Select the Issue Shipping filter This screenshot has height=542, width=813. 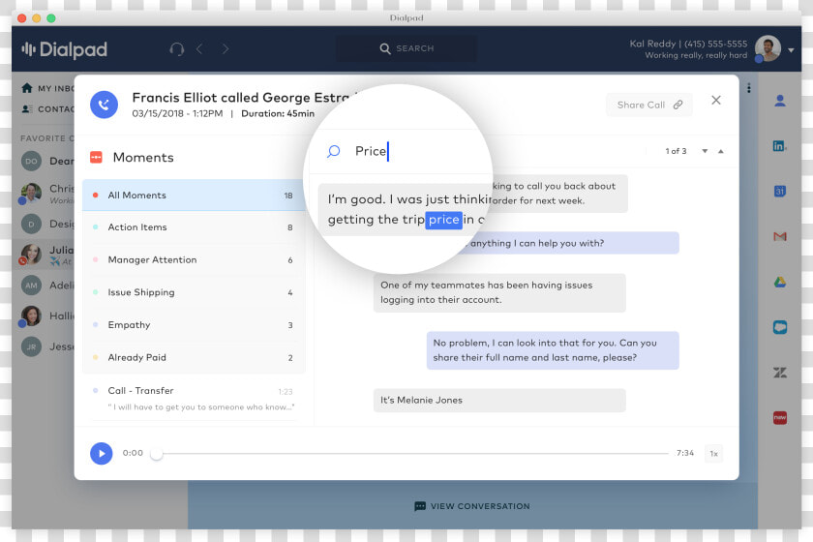[194, 292]
